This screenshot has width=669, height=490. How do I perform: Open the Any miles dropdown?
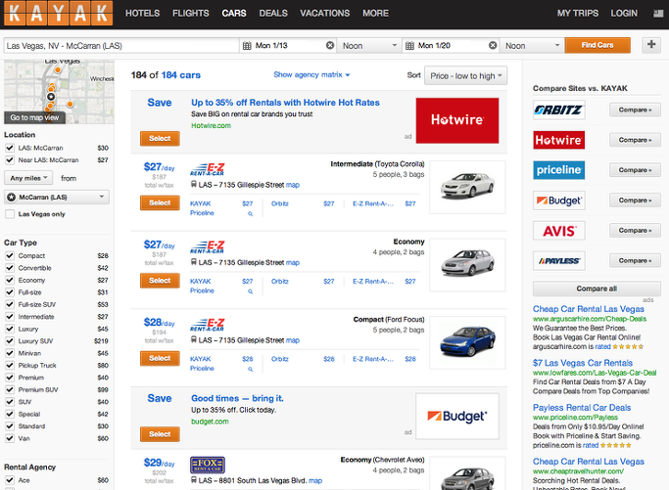(28, 178)
